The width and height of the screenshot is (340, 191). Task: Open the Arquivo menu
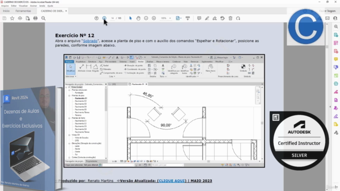(5, 6)
